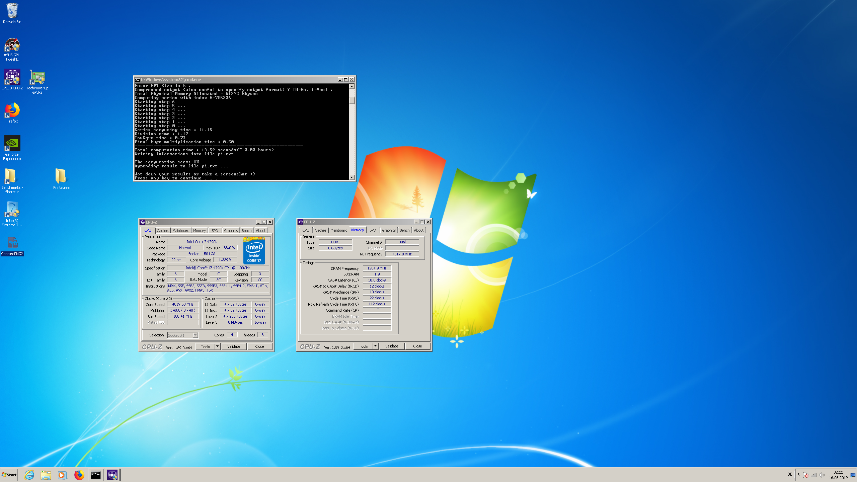Click the cmd window scroll down arrow
Viewport: 857px width, 482px height.
tap(352, 177)
